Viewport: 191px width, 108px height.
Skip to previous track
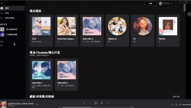pyautogui.click(x=90, y=103)
